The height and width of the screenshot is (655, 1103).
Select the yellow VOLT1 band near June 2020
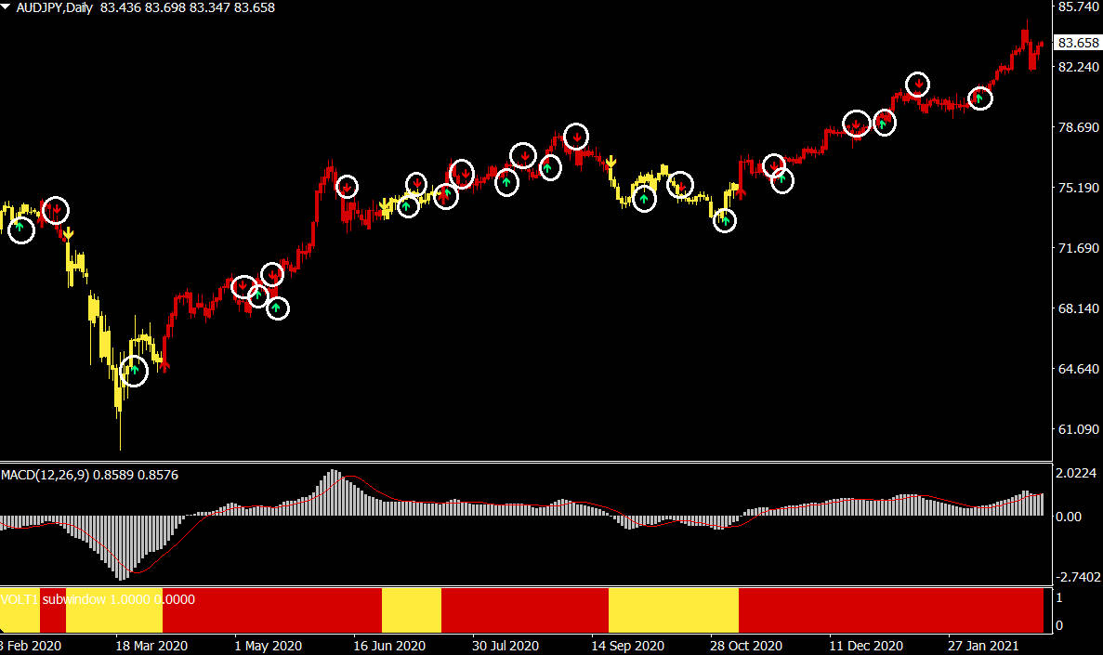pos(411,610)
